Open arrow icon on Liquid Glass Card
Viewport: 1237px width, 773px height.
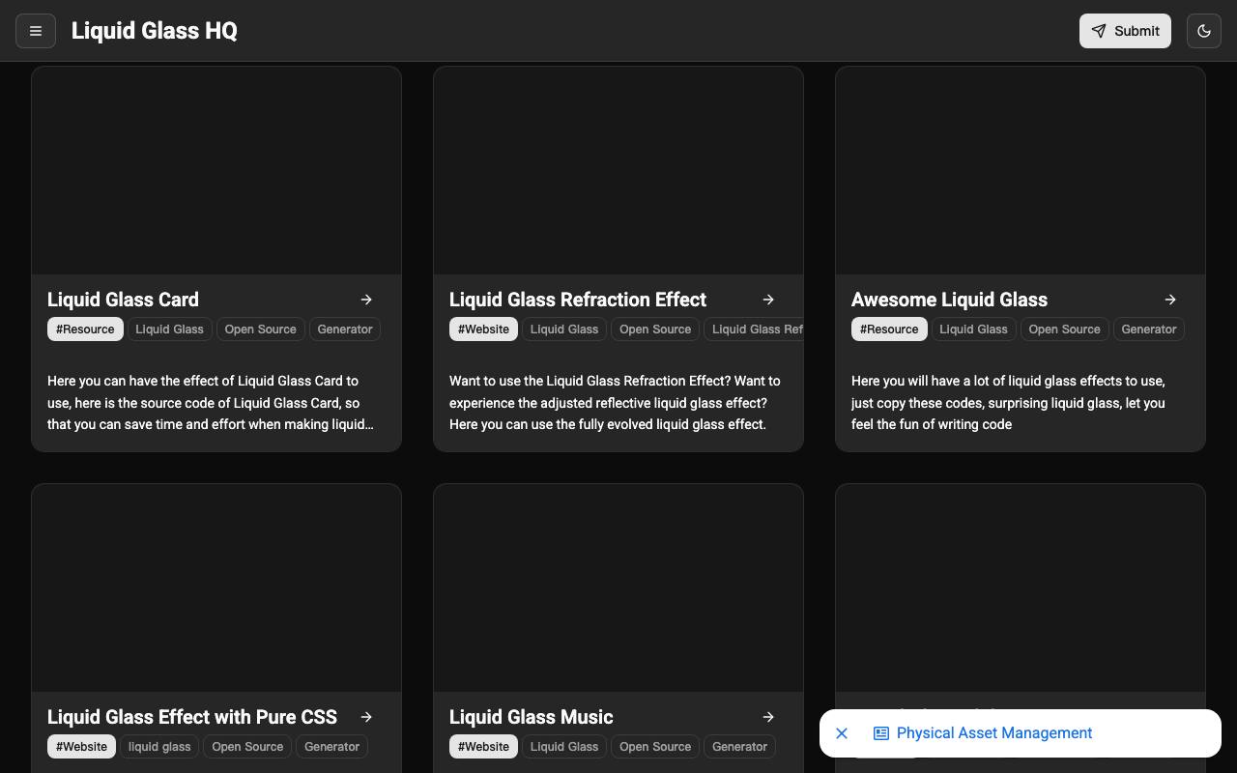click(x=366, y=300)
